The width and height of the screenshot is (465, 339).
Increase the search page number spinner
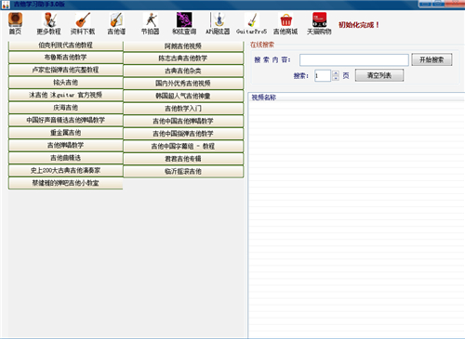[x=336, y=73]
